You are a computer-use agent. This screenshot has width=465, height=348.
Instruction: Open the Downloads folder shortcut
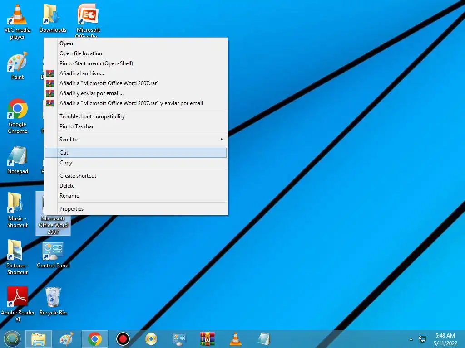coord(53,18)
